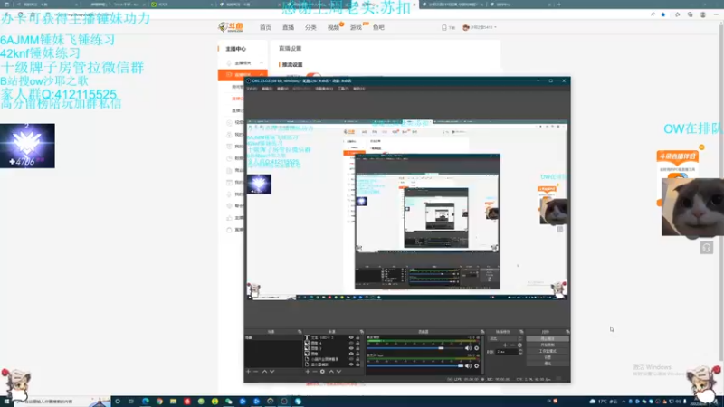
Task: Open the 编辑 menu in OBS
Action: click(267, 88)
